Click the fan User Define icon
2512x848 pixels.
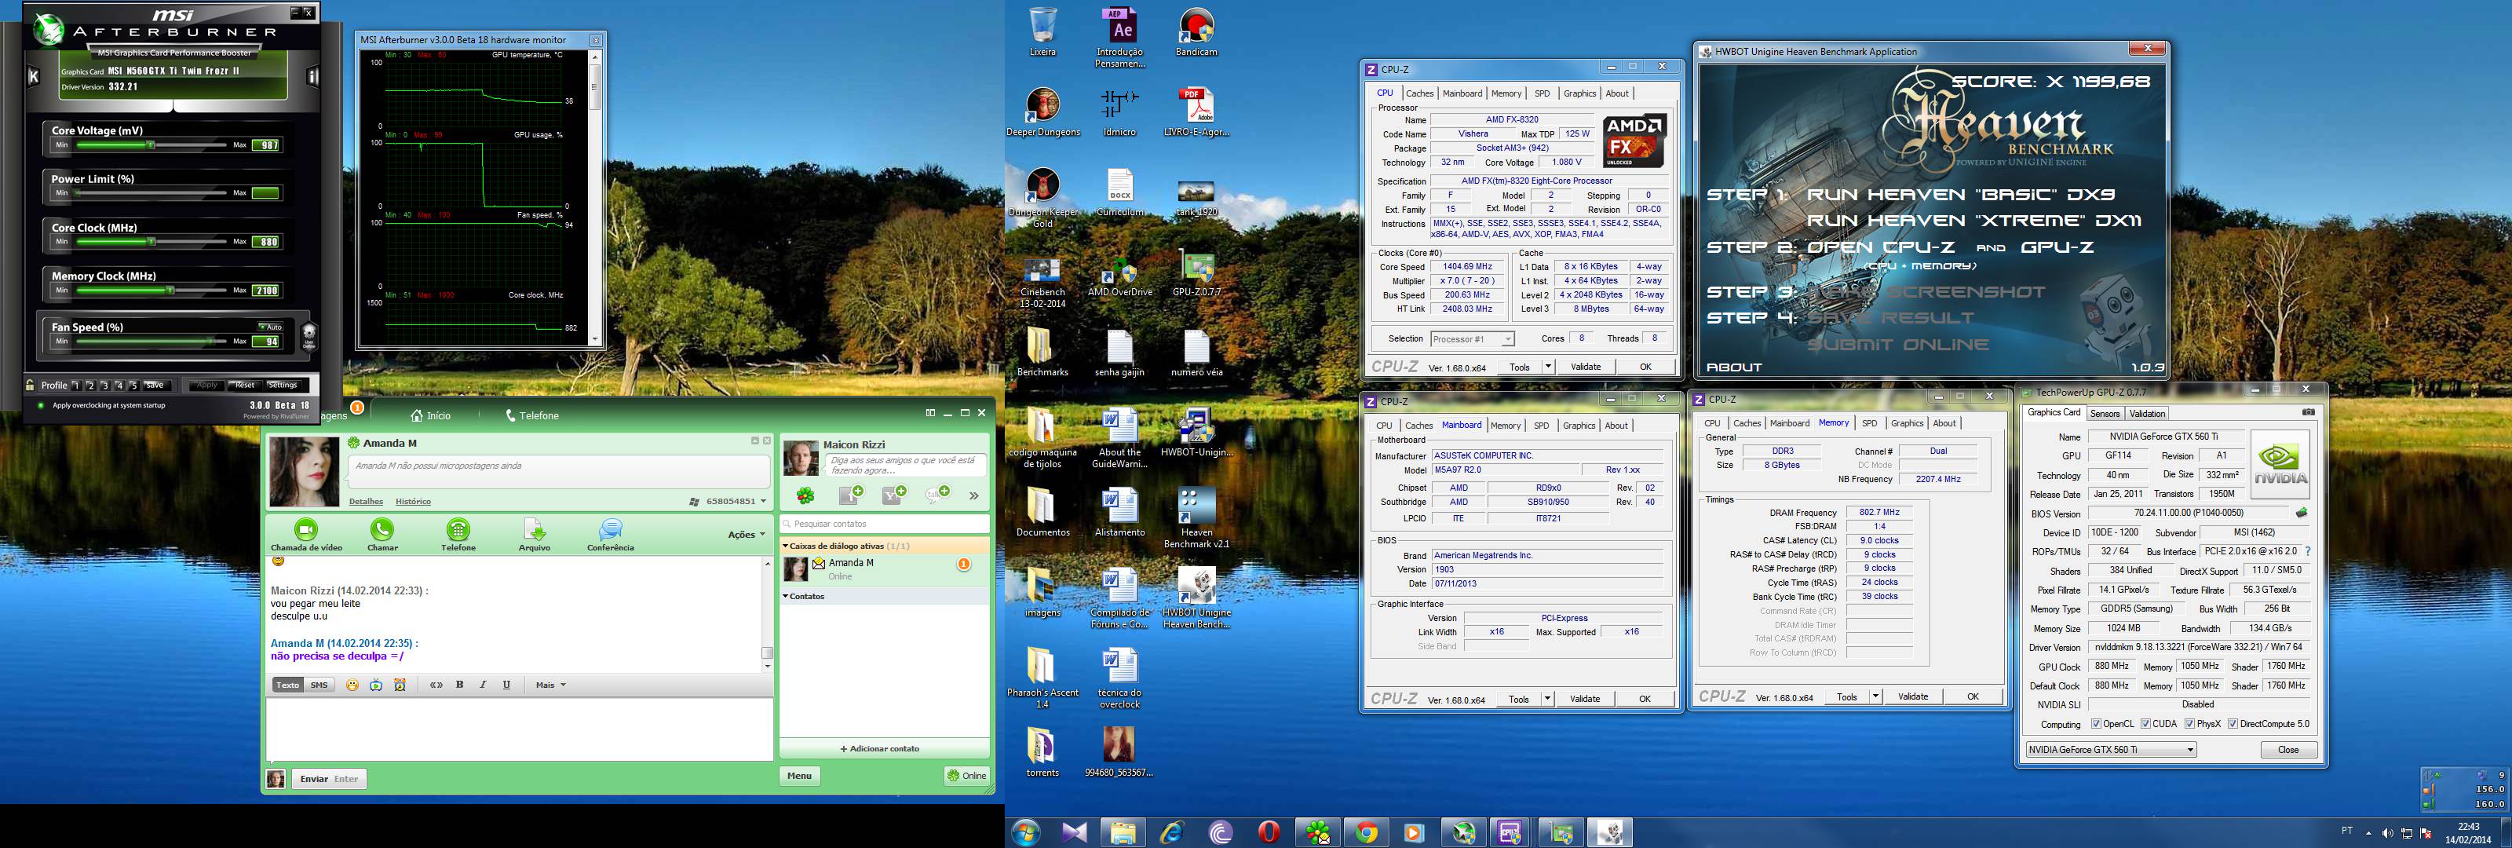click(x=309, y=337)
